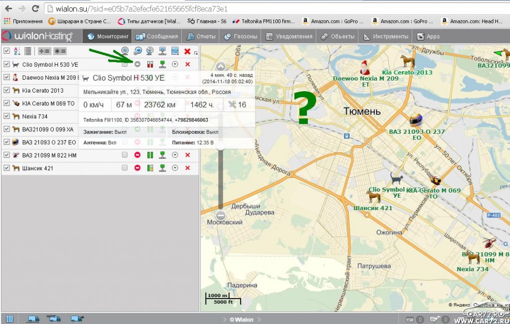Screen dimensions: 510x324
Task: Click the wialon.su address bar
Action: [x=276, y=8]
